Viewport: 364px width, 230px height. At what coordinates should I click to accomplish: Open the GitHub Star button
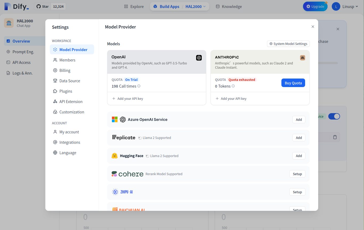(42, 6)
